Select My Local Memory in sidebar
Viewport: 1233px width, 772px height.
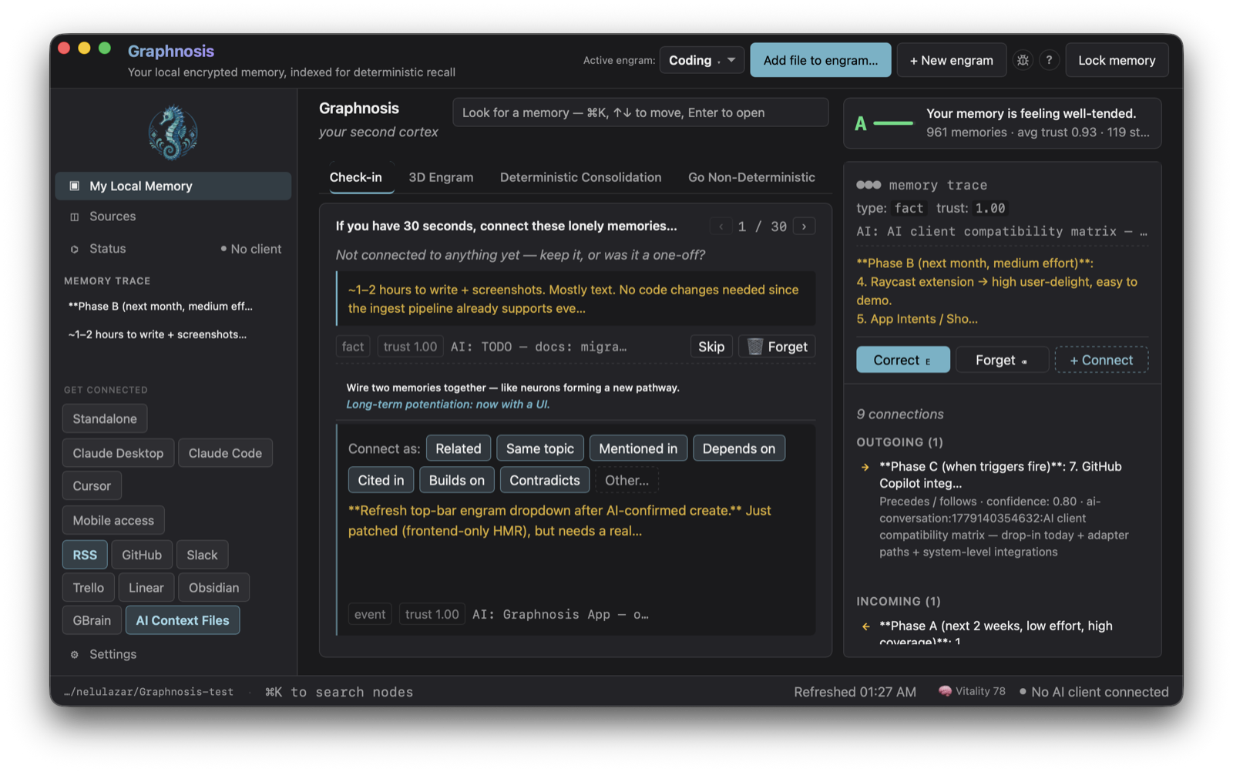173,186
